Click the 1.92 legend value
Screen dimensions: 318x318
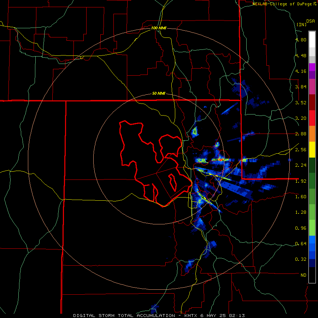point(301,181)
